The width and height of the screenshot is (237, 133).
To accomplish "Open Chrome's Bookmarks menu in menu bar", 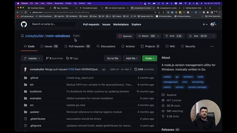I will [x=59, y=3].
